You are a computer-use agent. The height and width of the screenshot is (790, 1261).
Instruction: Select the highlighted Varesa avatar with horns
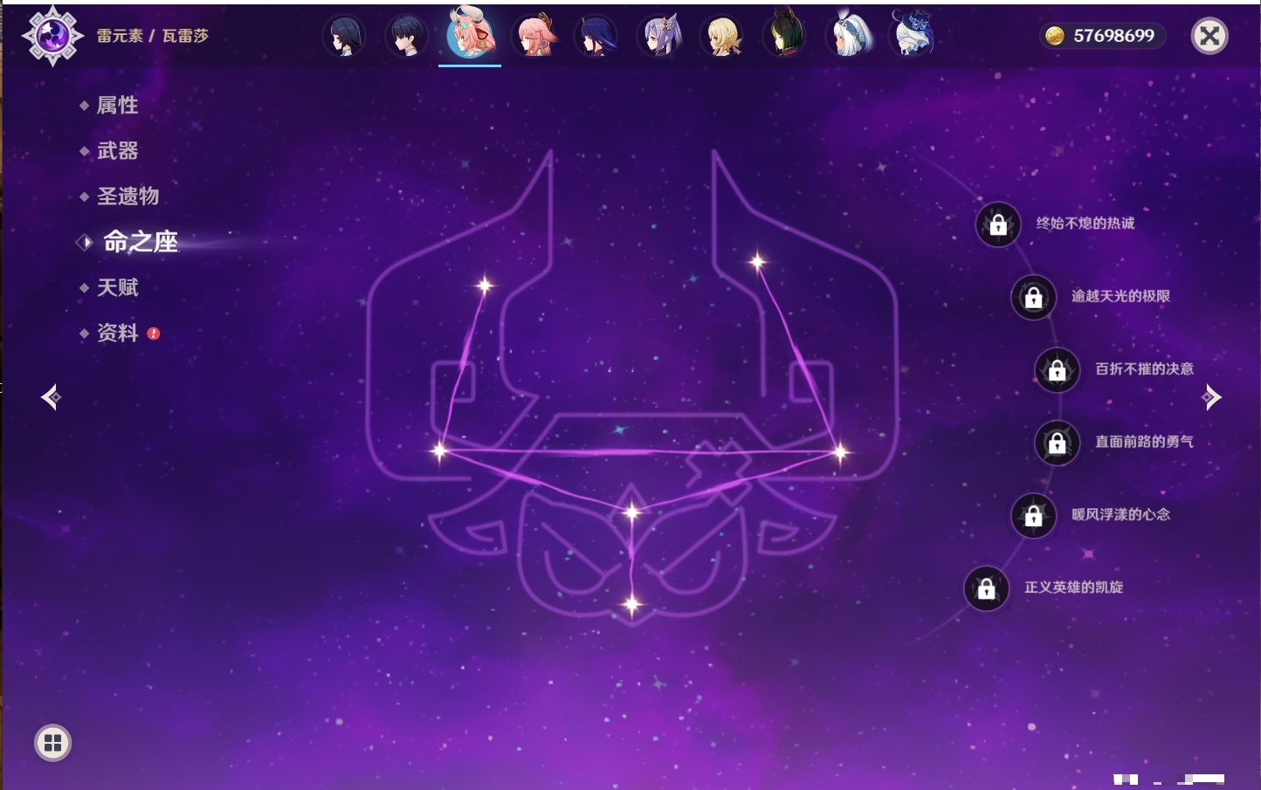470,33
